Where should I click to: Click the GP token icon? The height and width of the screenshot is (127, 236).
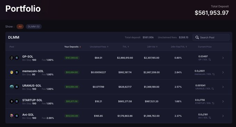point(12,58)
